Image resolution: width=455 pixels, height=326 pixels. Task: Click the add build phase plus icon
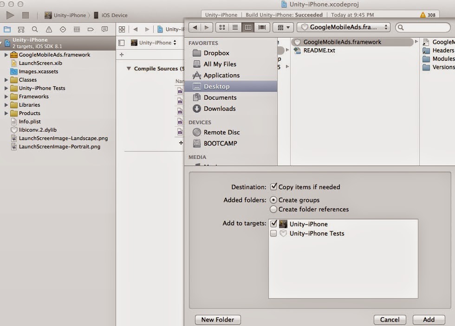[122, 54]
